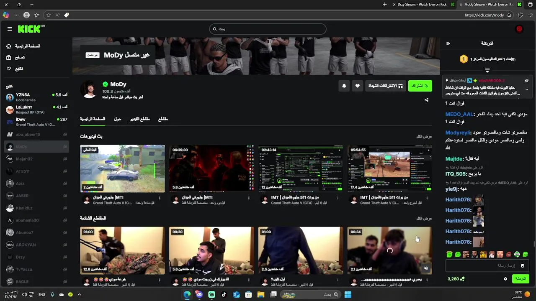Play the 00:34 popular clip
The width and height of the screenshot is (536, 301).
[390, 250]
